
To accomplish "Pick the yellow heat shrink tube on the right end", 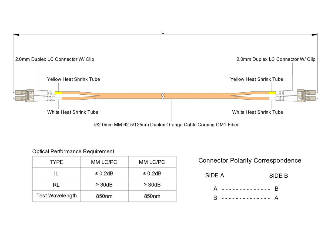I will point(272,93).
